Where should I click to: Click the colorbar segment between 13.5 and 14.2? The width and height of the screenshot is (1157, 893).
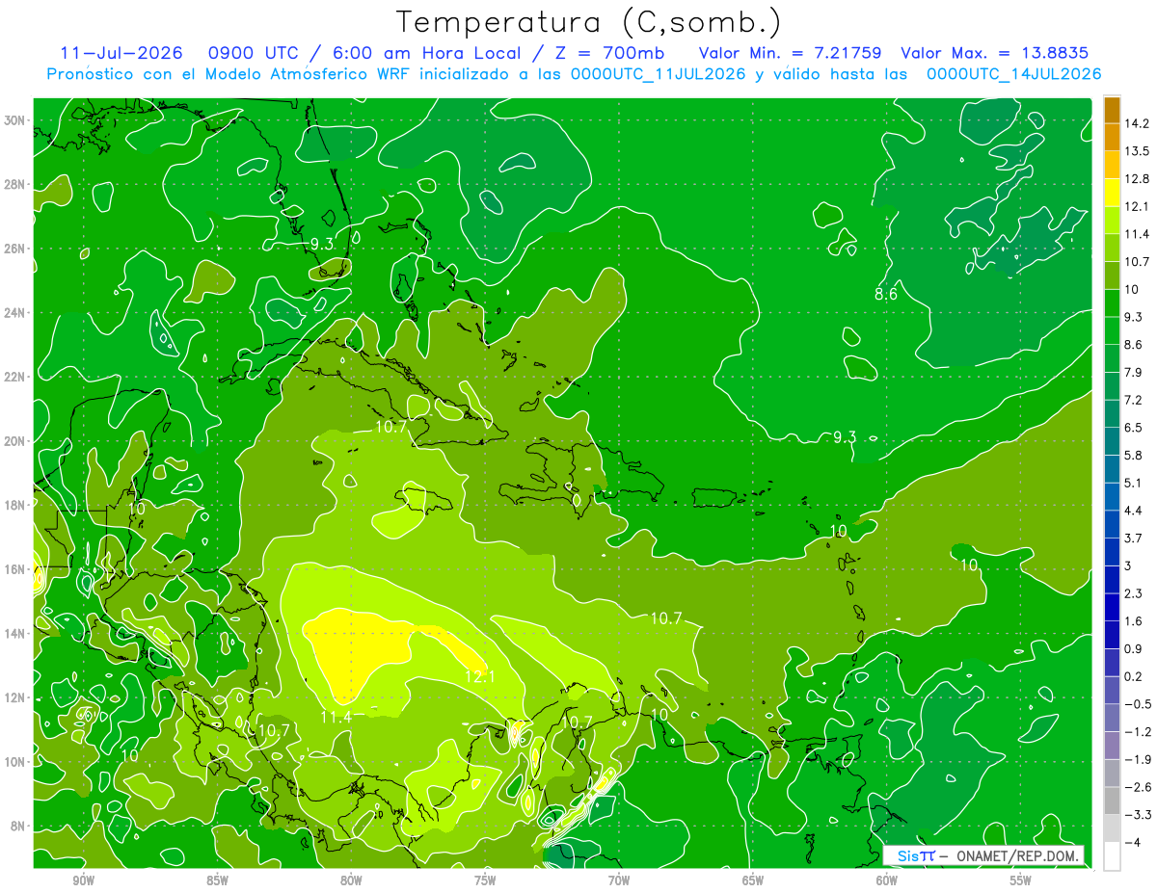click(x=1112, y=138)
